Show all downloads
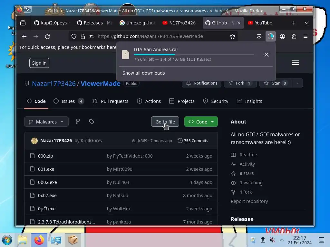Viewport: 330px width, 247px height. click(x=143, y=73)
